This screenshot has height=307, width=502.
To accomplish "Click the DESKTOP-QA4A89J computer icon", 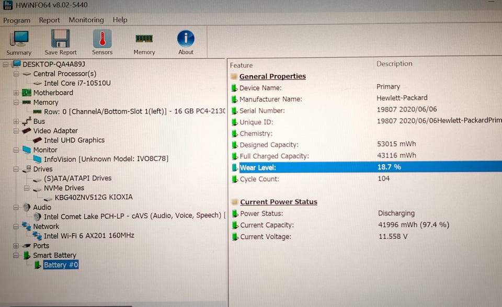I will (16, 64).
